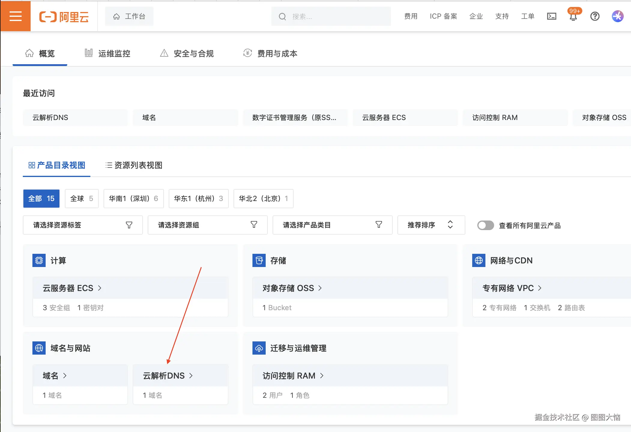Enable 查看所有阿里云产品 switch
The image size is (631, 432).
coord(485,225)
